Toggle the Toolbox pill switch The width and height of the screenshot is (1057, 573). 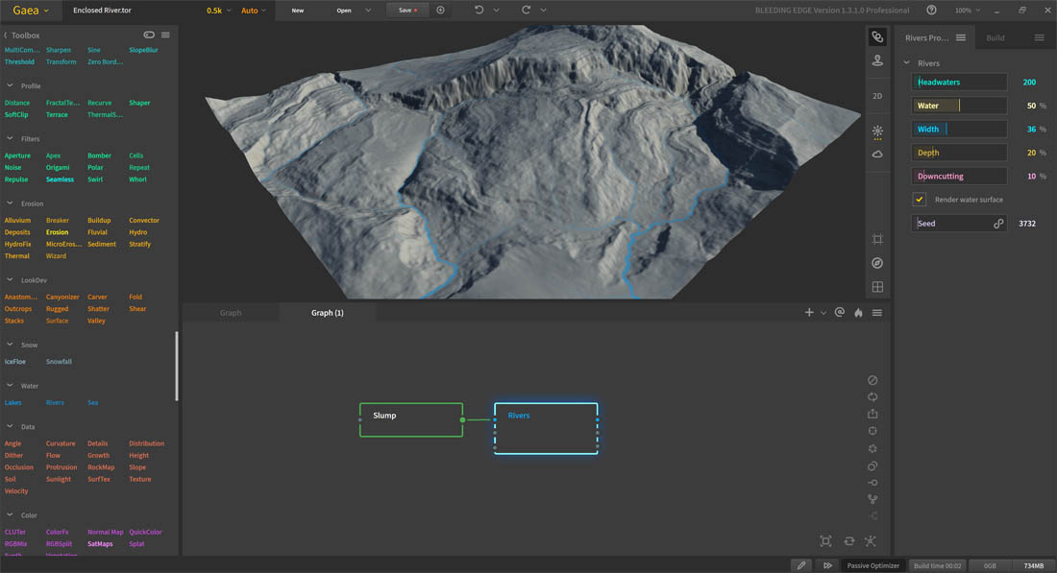tap(150, 36)
